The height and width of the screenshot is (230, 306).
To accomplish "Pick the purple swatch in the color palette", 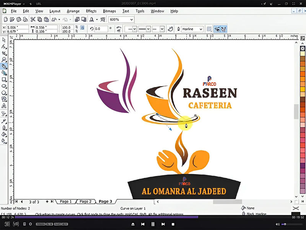I will pos(303,166).
